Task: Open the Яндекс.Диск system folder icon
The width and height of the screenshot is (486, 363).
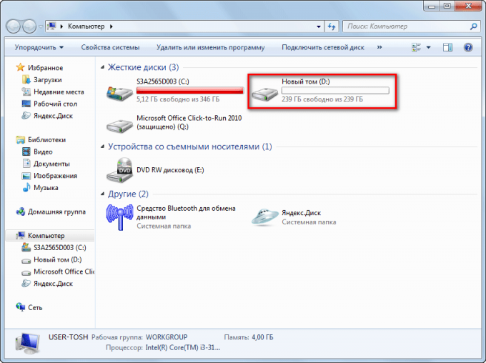Action: tap(263, 217)
